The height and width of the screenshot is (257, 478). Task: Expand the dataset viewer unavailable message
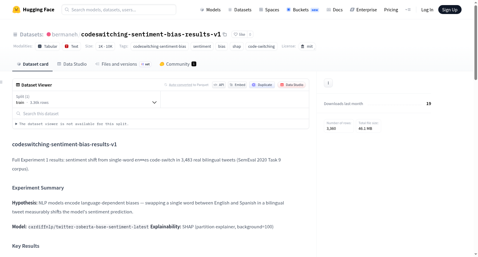[72, 124]
